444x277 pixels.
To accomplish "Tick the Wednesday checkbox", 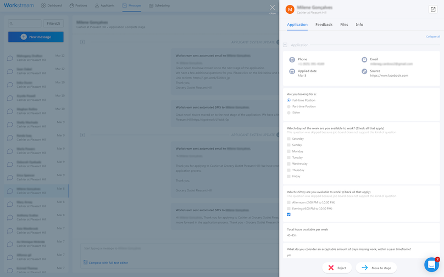I will pyautogui.click(x=289, y=163).
